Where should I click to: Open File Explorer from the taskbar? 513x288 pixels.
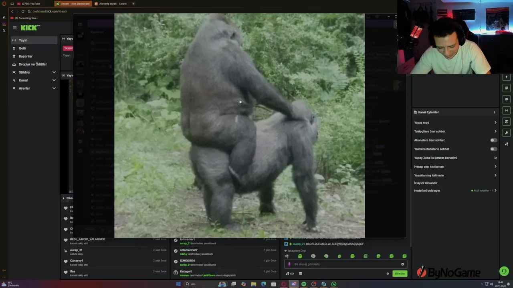[254, 284]
